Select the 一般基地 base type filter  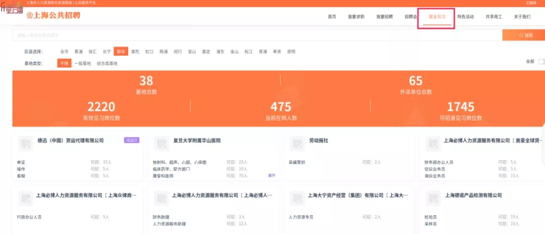tap(83, 64)
